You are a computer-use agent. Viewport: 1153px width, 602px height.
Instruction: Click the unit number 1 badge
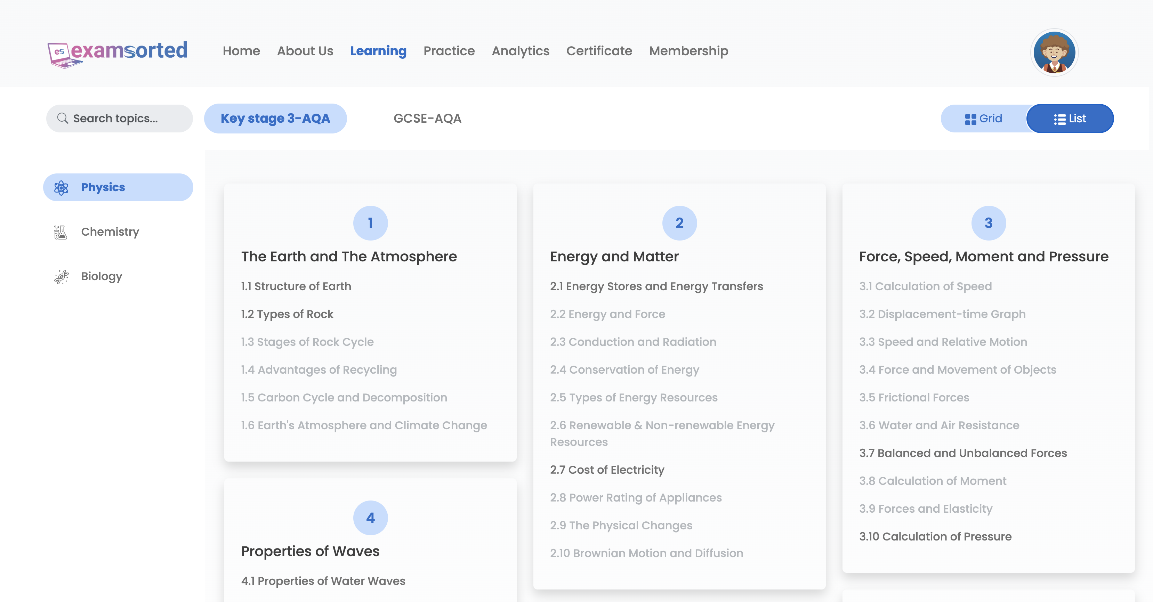point(370,223)
